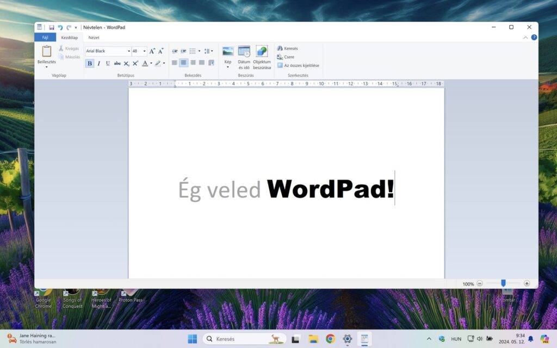Image resolution: width=557 pixels, height=348 pixels.
Task: Toggle Bold formatting
Action: [x=90, y=64]
